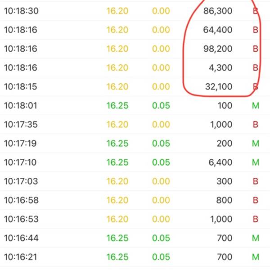Click the 16.25 price at 10:18:01
Image resolution: width=270 pixels, height=270 pixels.
(117, 106)
